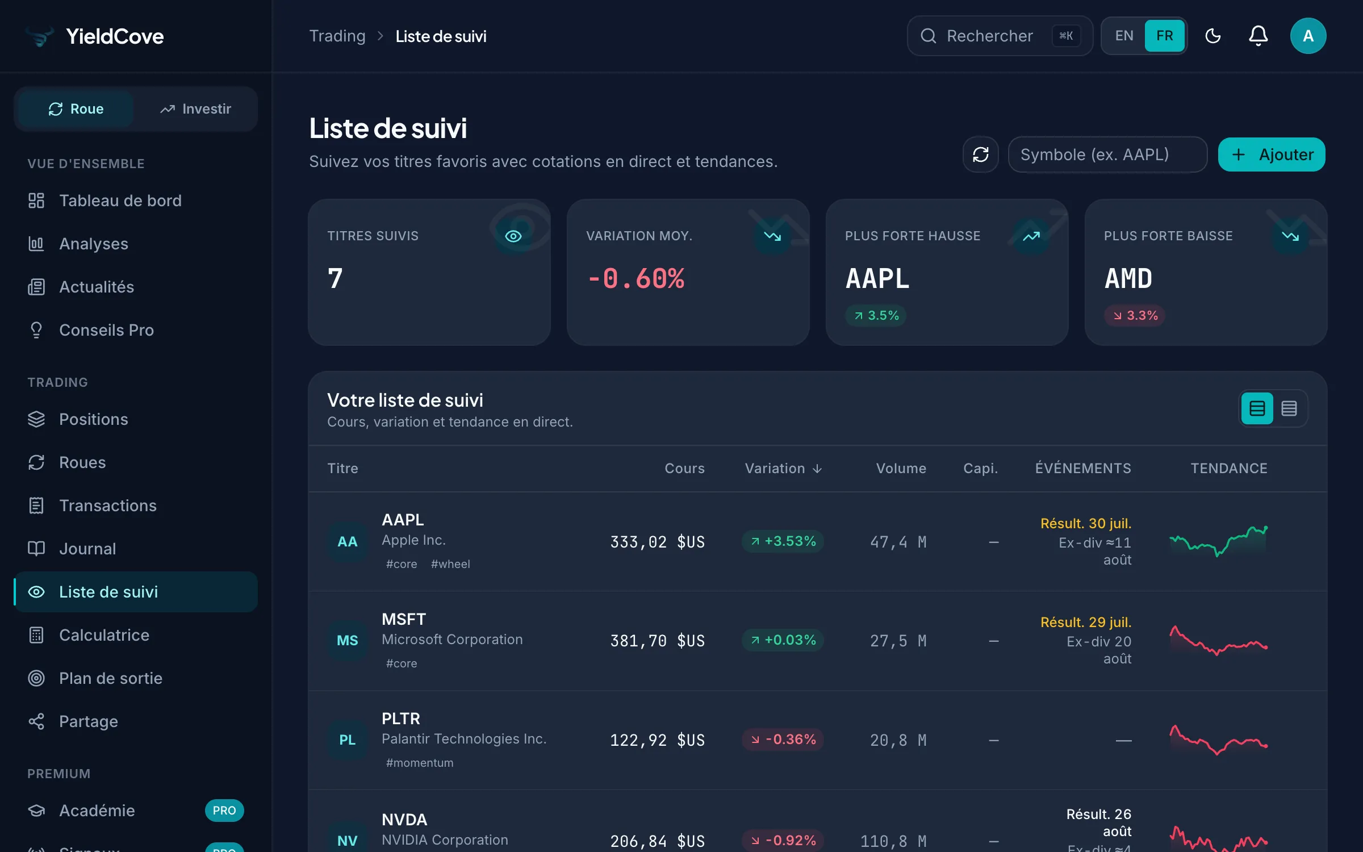Click the +3.53% variation badge
Viewport: 1363px width, 852px height.
783,541
